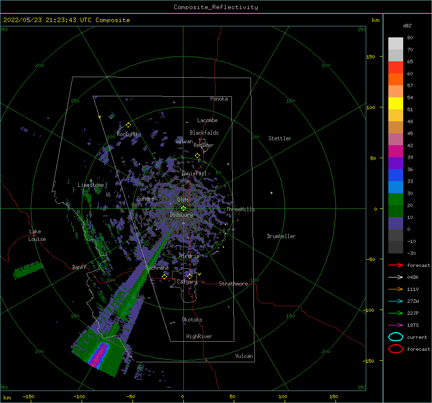
Task: Click the Drumheller label on map
Action: pyautogui.click(x=281, y=236)
